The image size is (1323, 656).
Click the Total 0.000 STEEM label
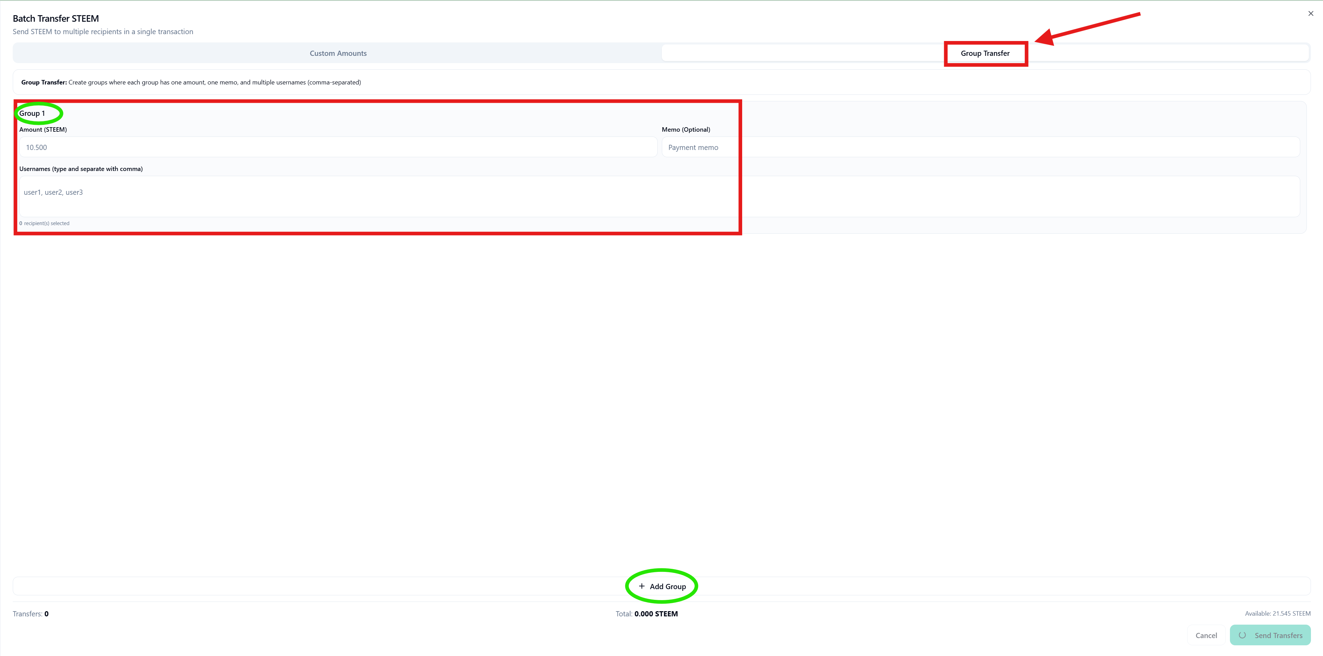(x=646, y=614)
